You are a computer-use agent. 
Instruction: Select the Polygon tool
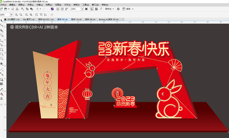[2, 58]
